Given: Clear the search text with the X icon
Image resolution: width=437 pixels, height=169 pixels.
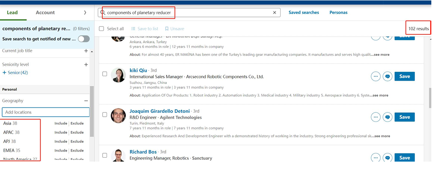Looking at the screenshot, I should pyautogui.click(x=274, y=13).
